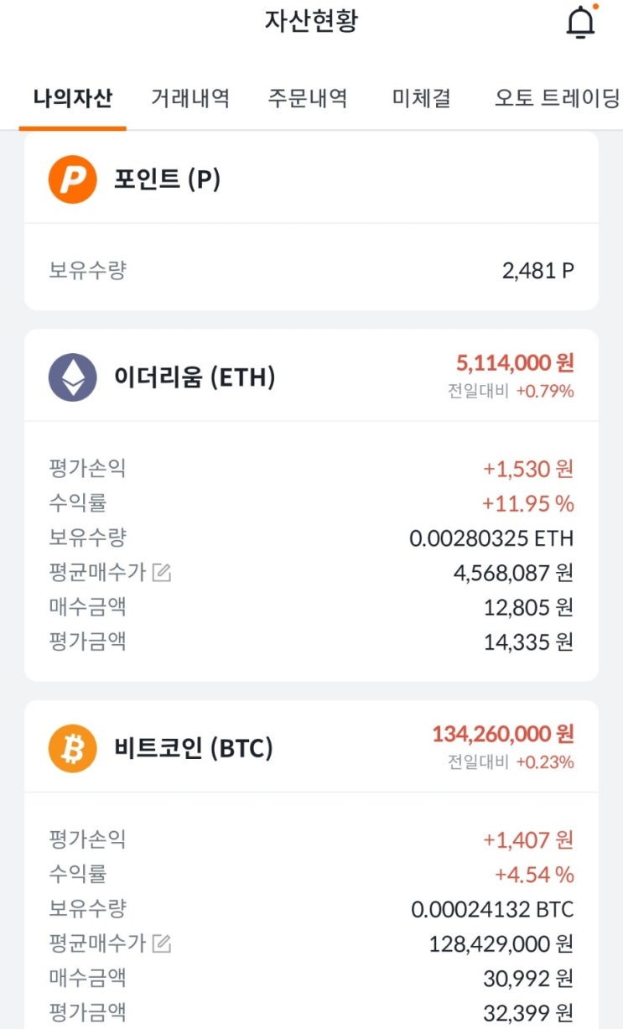This screenshot has width=623, height=1029.
Task: Open the 주문내역 tab
Action: 308,98
